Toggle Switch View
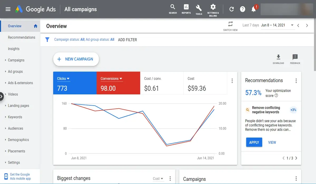316x184 pixels. click(x=230, y=24)
